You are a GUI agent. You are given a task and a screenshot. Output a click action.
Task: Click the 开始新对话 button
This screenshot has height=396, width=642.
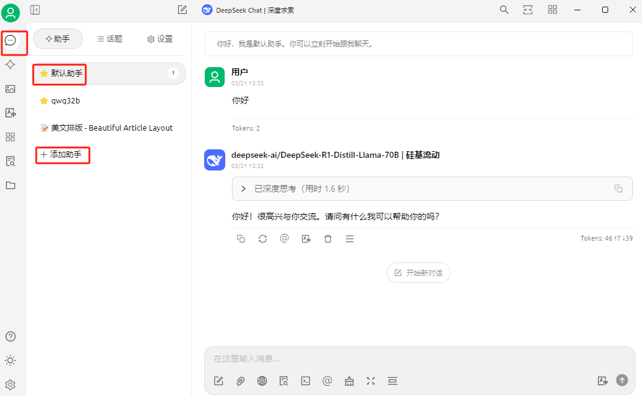click(418, 273)
